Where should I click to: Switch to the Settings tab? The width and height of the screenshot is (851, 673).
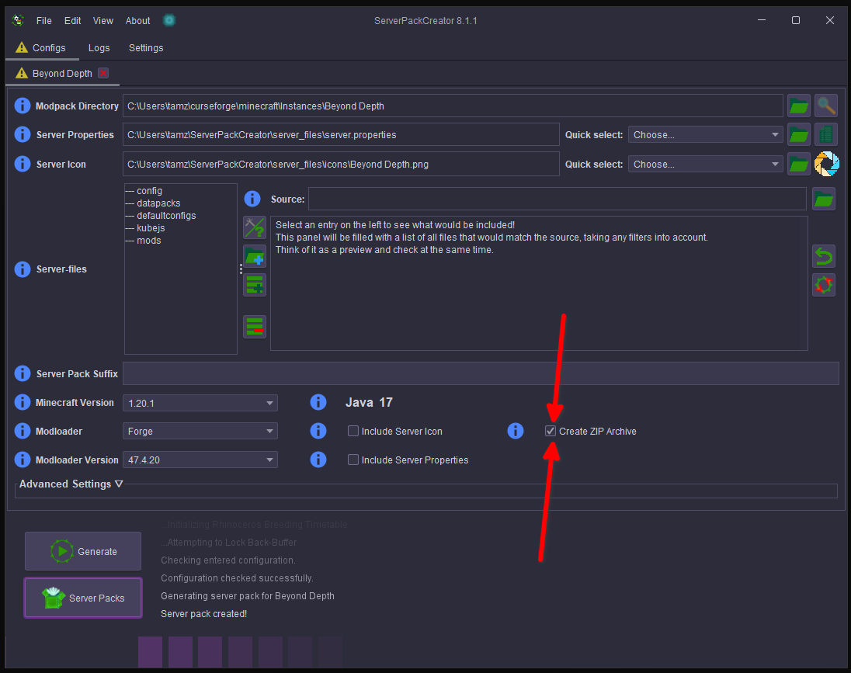click(x=146, y=48)
